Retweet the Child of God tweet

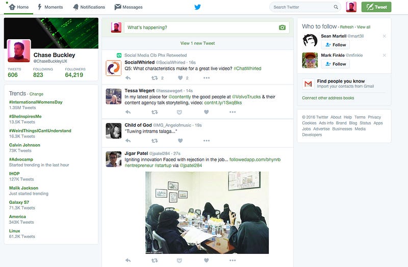pyautogui.click(x=155, y=141)
